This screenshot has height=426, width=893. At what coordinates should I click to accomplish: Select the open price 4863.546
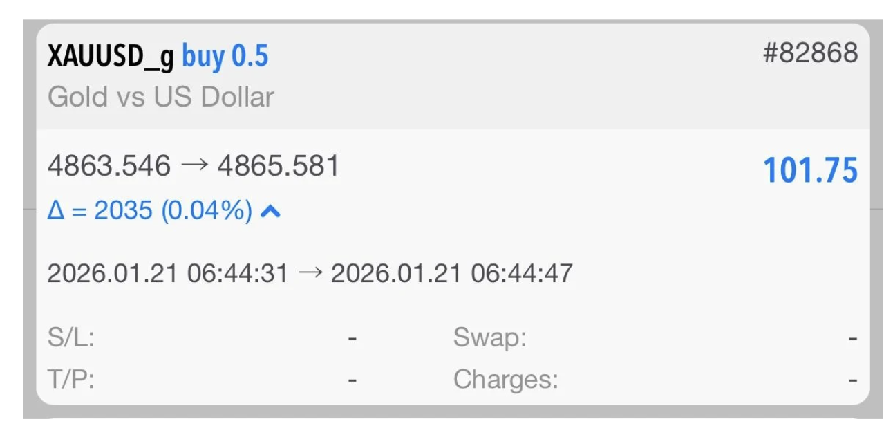[x=109, y=166]
